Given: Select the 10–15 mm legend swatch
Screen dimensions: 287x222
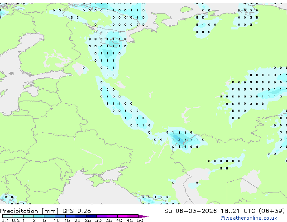Looking at the screenshot, I should pyautogui.click(x=60, y=216).
